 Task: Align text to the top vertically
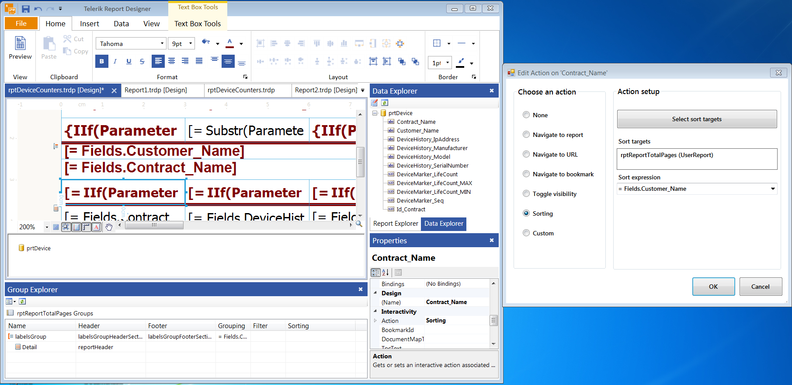tap(214, 59)
